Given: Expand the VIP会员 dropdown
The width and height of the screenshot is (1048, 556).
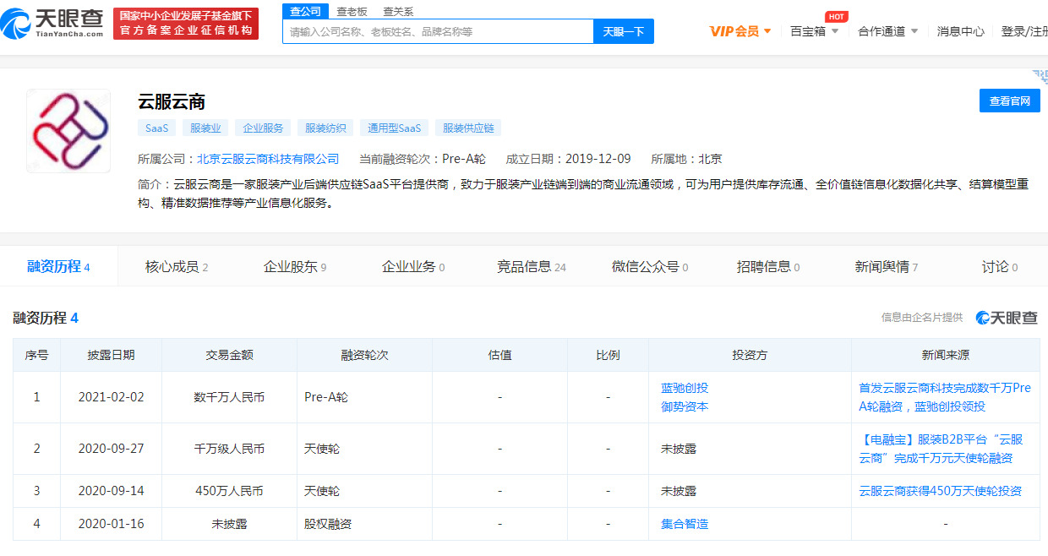Looking at the screenshot, I should click(x=740, y=31).
